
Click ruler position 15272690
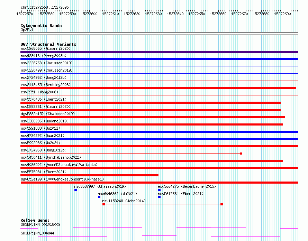tap(282, 14)
